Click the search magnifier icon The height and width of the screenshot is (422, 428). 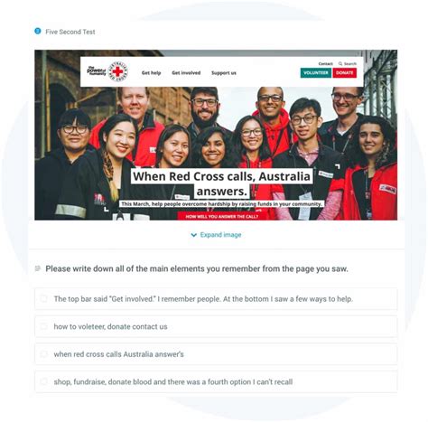point(340,63)
